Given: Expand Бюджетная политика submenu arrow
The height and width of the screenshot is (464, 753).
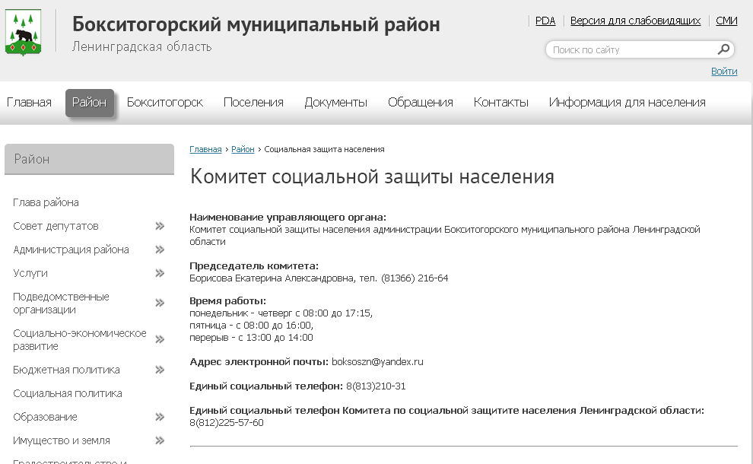Looking at the screenshot, I should pyautogui.click(x=160, y=370).
